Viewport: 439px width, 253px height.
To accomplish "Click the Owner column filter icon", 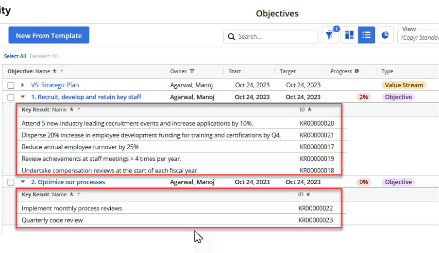I will [192, 71].
